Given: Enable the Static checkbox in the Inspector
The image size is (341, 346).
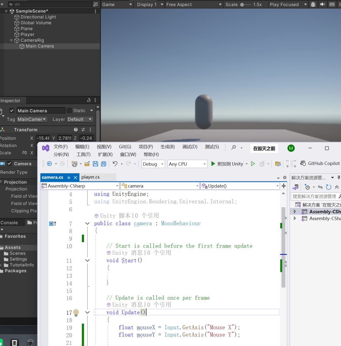Looking at the screenshot, I should coord(69,111).
